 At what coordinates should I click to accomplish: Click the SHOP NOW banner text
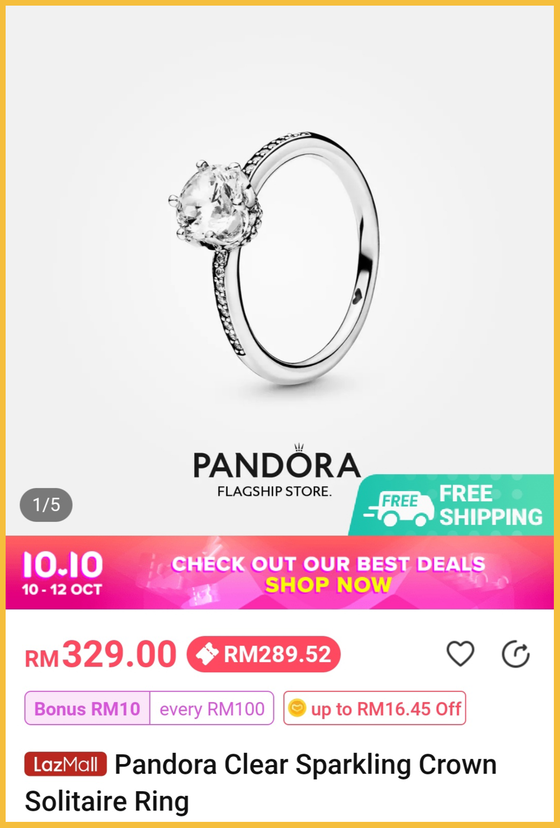(x=328, y=584)
